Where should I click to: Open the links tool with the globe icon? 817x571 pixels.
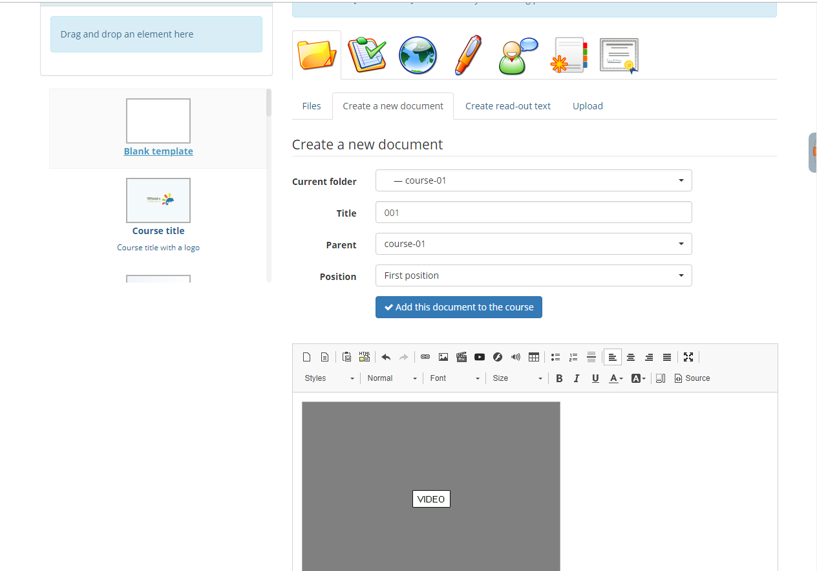[x=417, y=55]
